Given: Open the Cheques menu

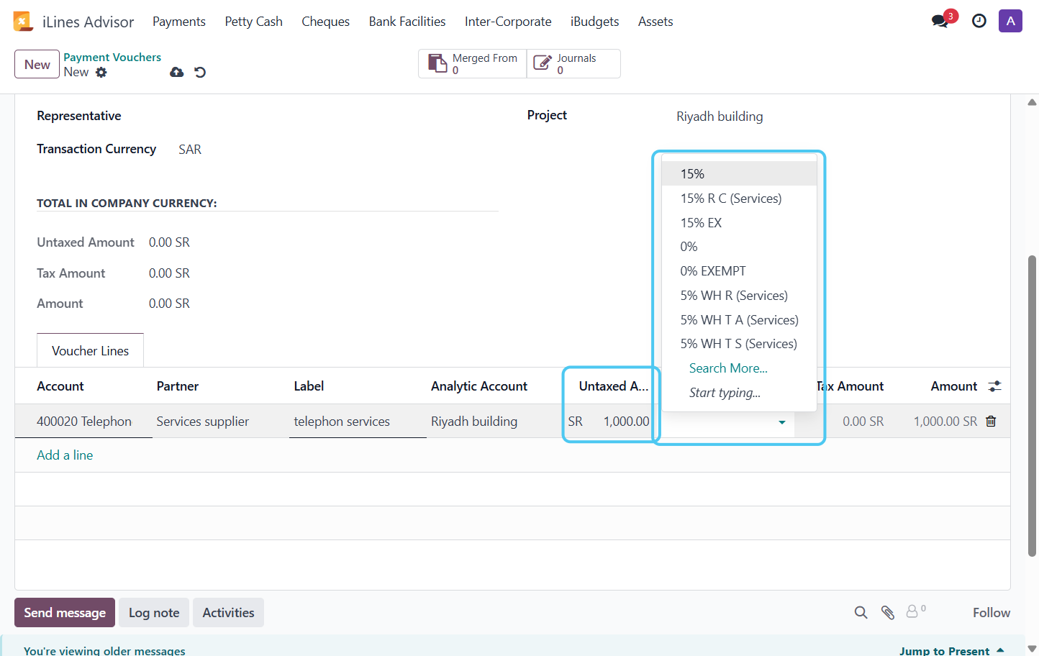Looking at the screenshot, I should click(325, 22).
